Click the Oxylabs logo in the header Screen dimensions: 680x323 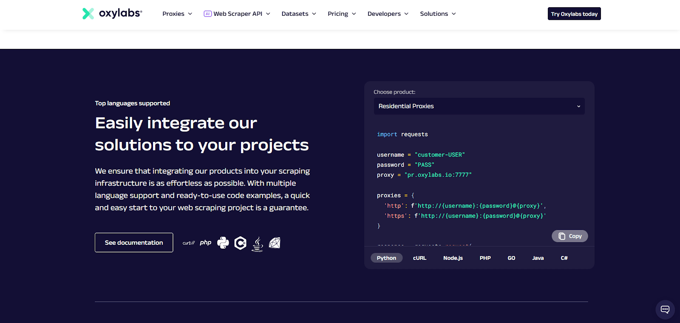pos(112,14)
